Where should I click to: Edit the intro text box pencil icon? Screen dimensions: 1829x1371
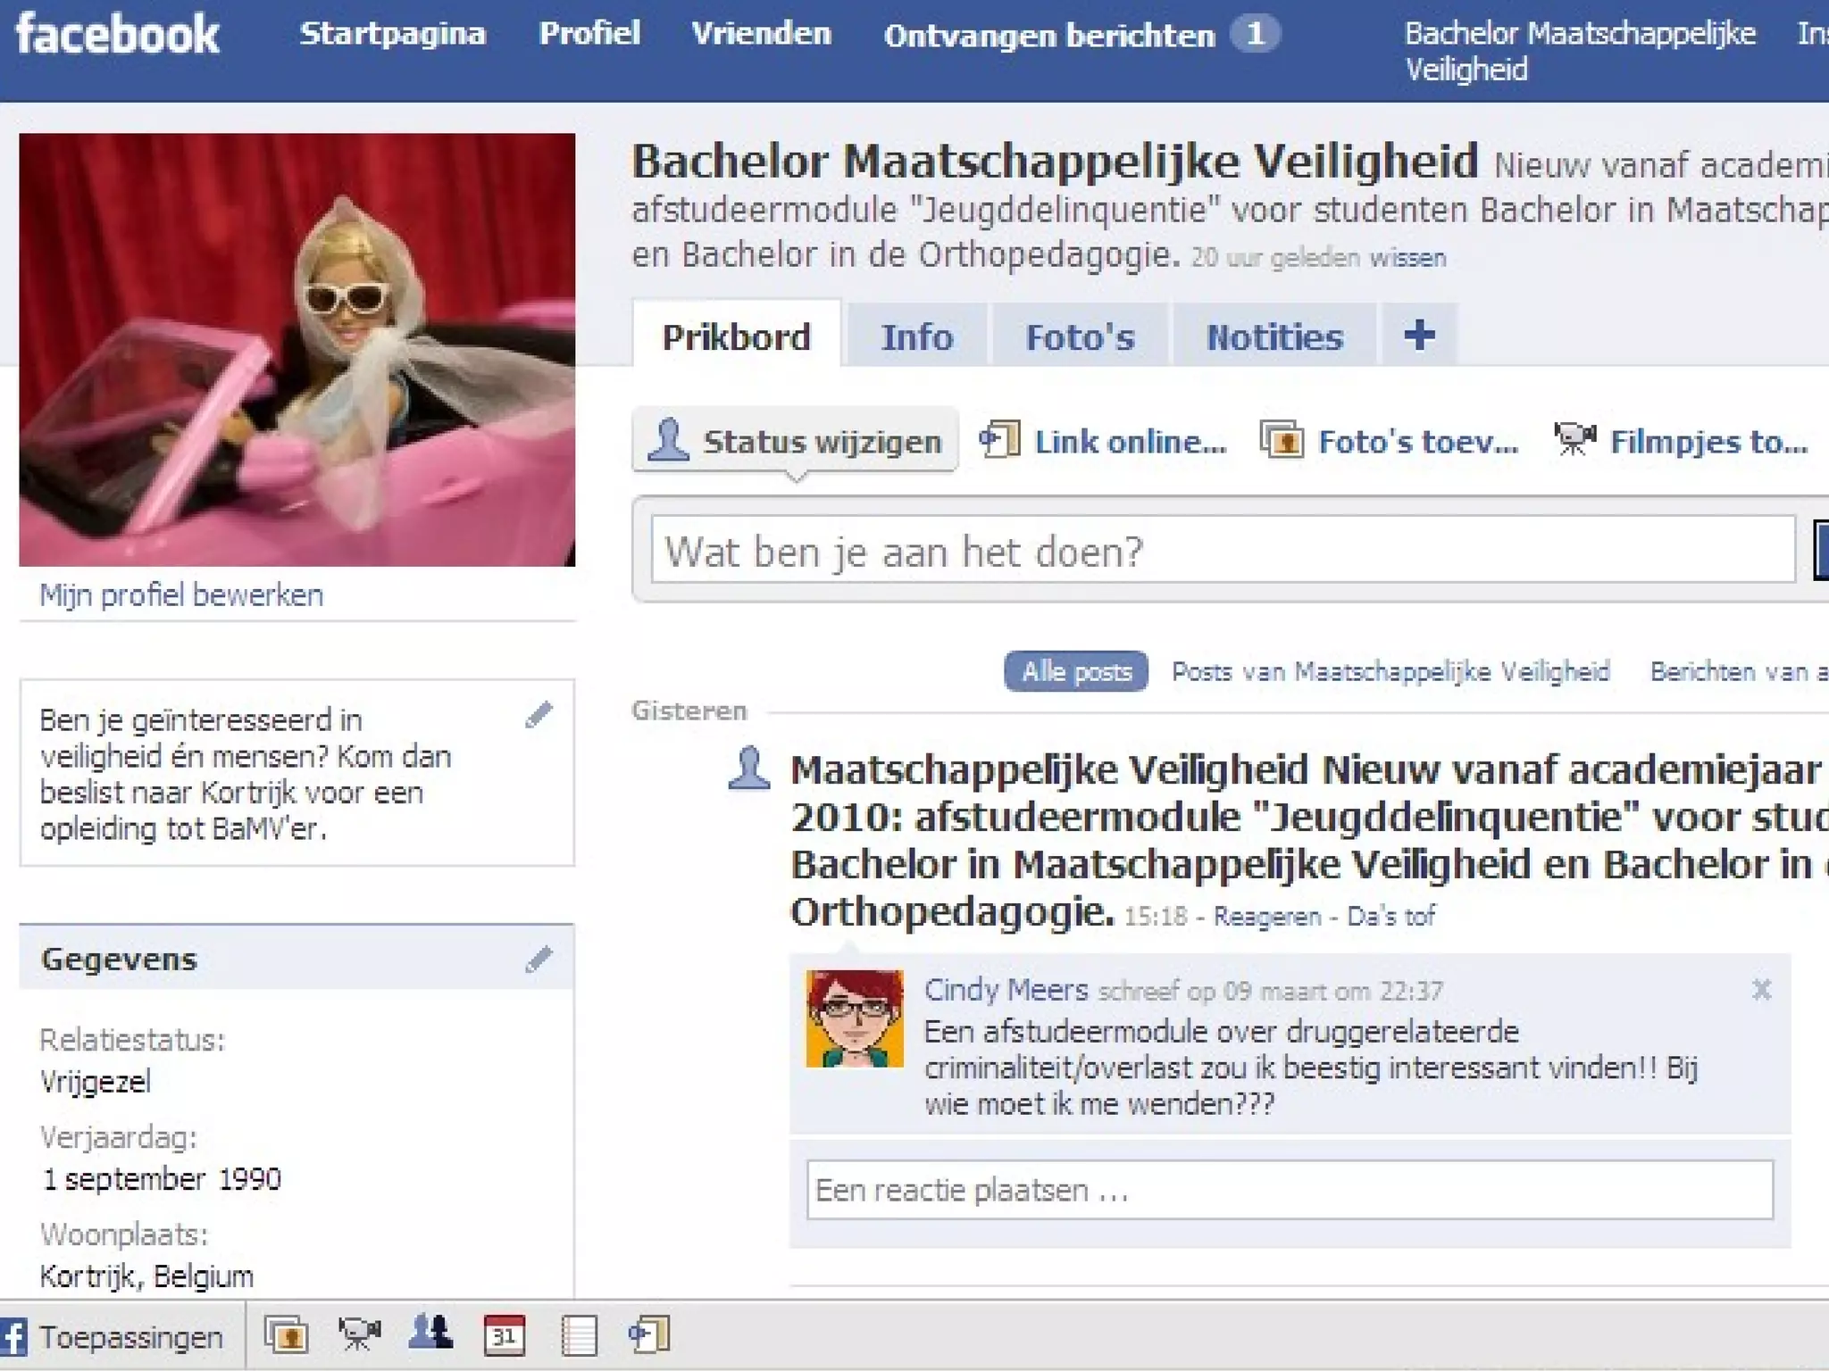click(539, 715)
